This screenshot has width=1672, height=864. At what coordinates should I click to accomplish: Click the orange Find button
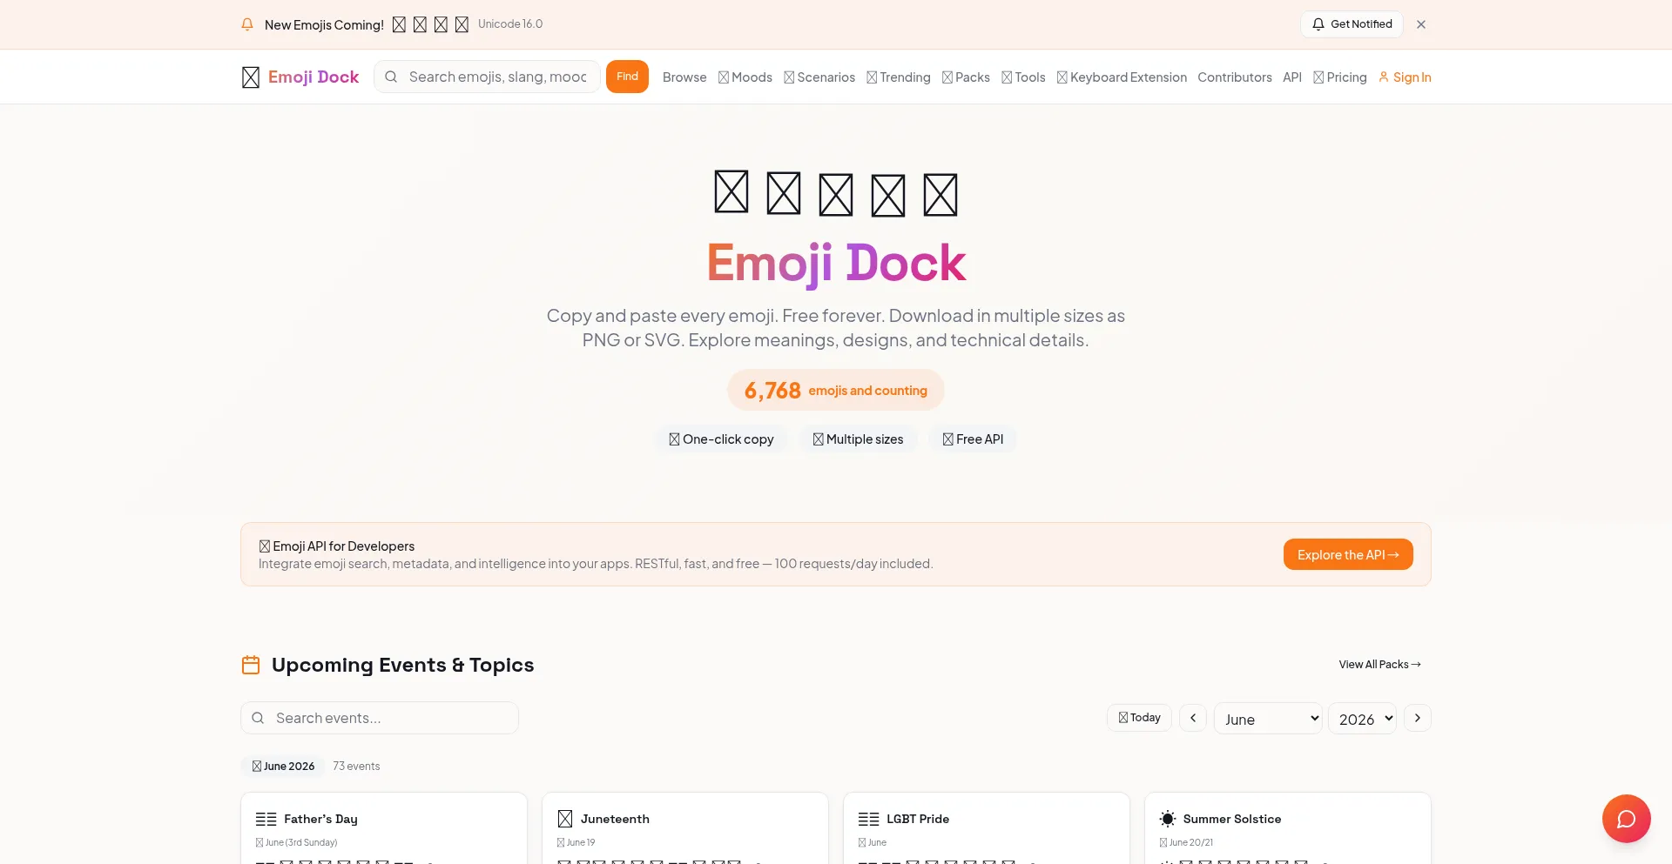(x=627, y=77)
